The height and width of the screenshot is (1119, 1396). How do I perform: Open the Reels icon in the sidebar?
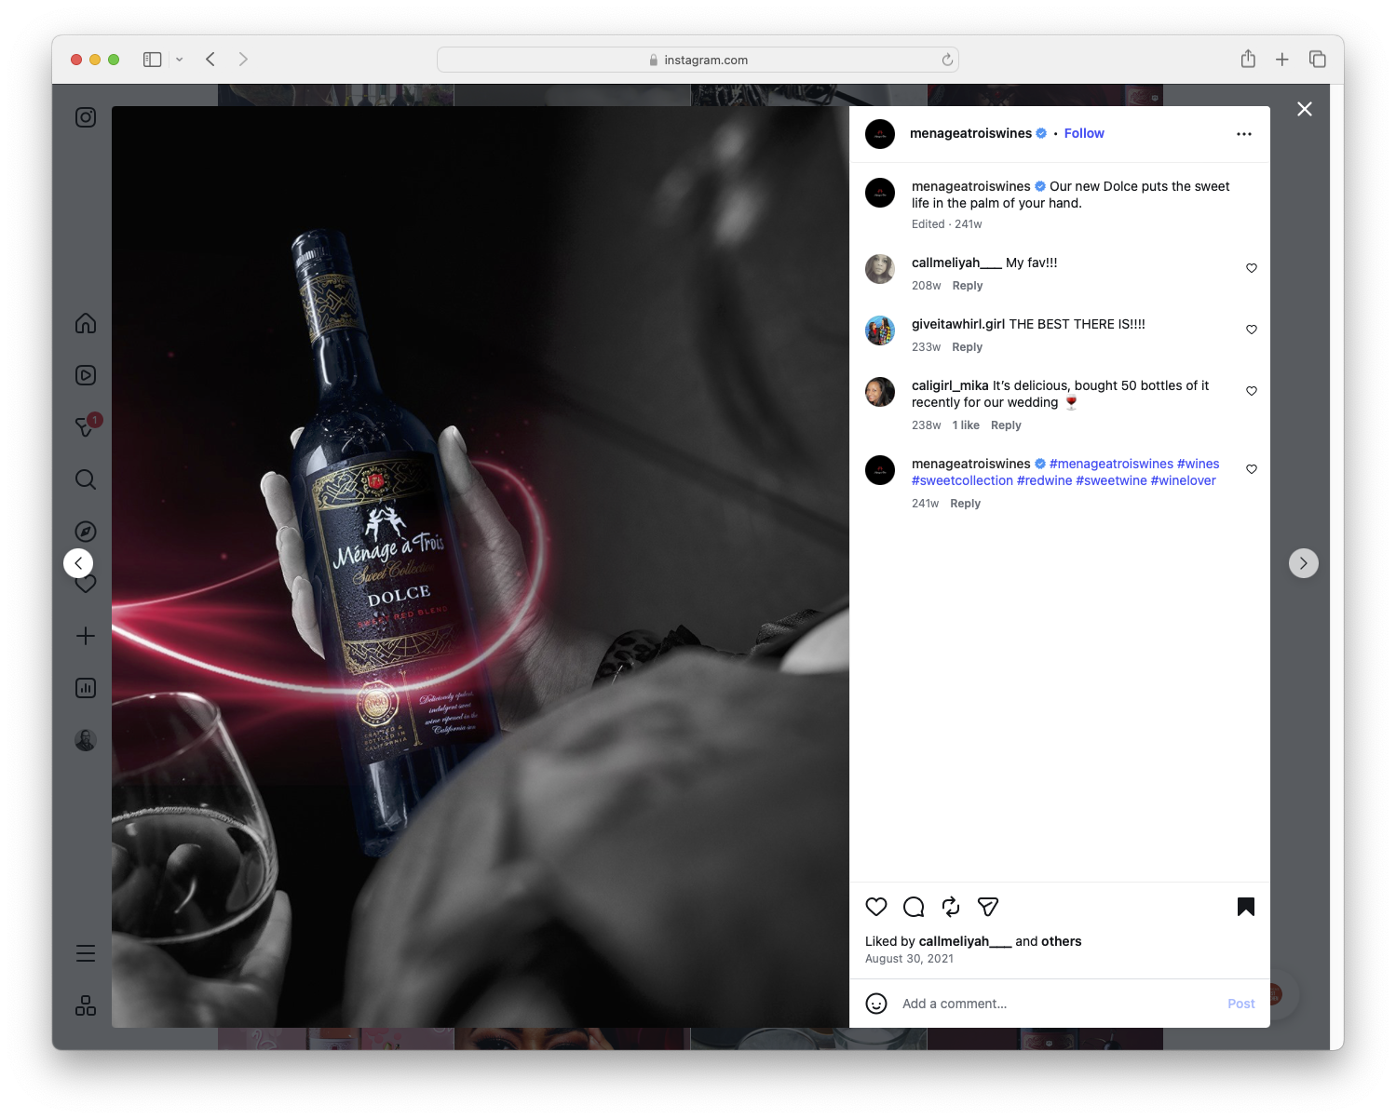[x=85, y=375]
